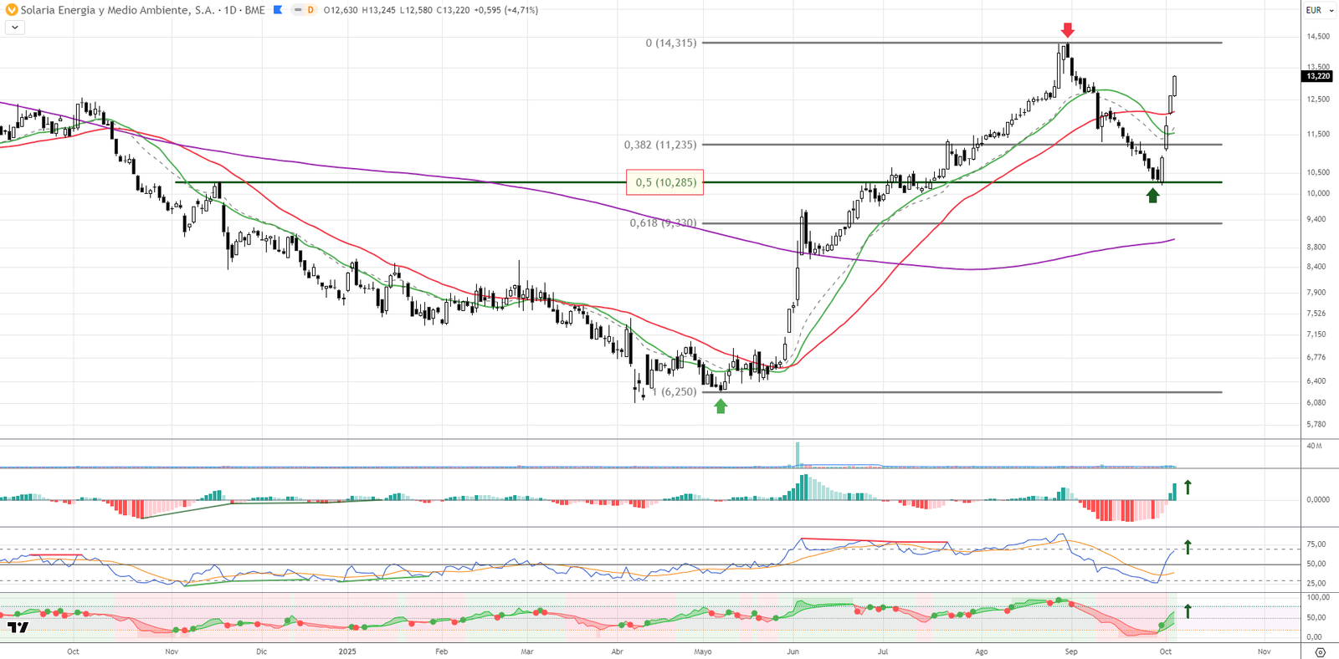Click the Solaria orange symbol logo icon
1339x659 pixels.
pyautogui.click(x=12, y=10)
